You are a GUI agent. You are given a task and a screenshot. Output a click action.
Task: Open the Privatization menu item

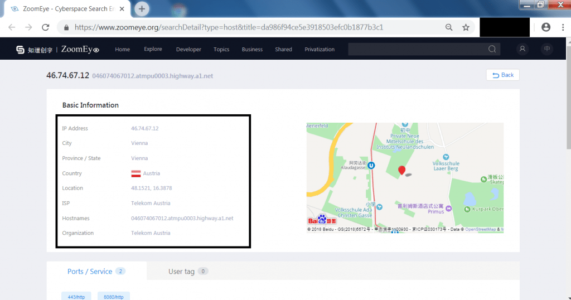[320, 49]
